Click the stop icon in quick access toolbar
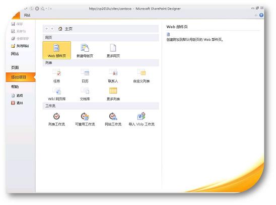Viewport: 276px width, 205px height. [x=37, y=9]
